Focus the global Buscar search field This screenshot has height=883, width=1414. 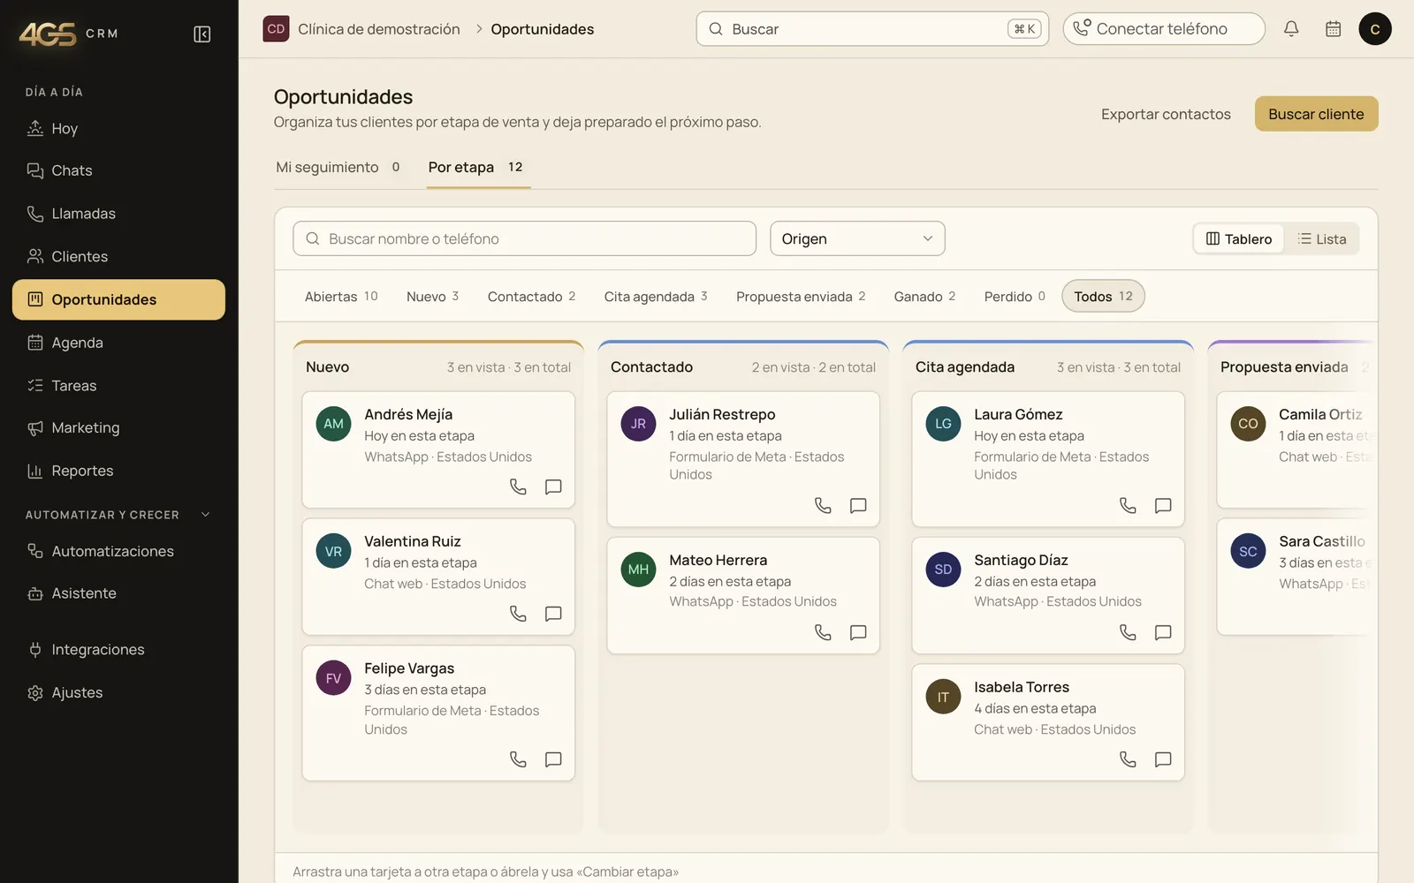[872, 29]
